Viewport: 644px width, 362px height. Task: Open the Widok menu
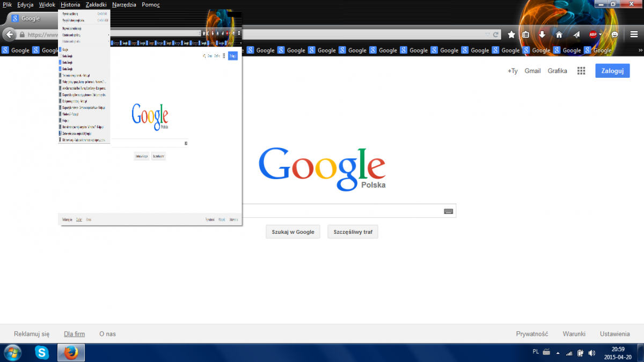(x=47, y=4)
